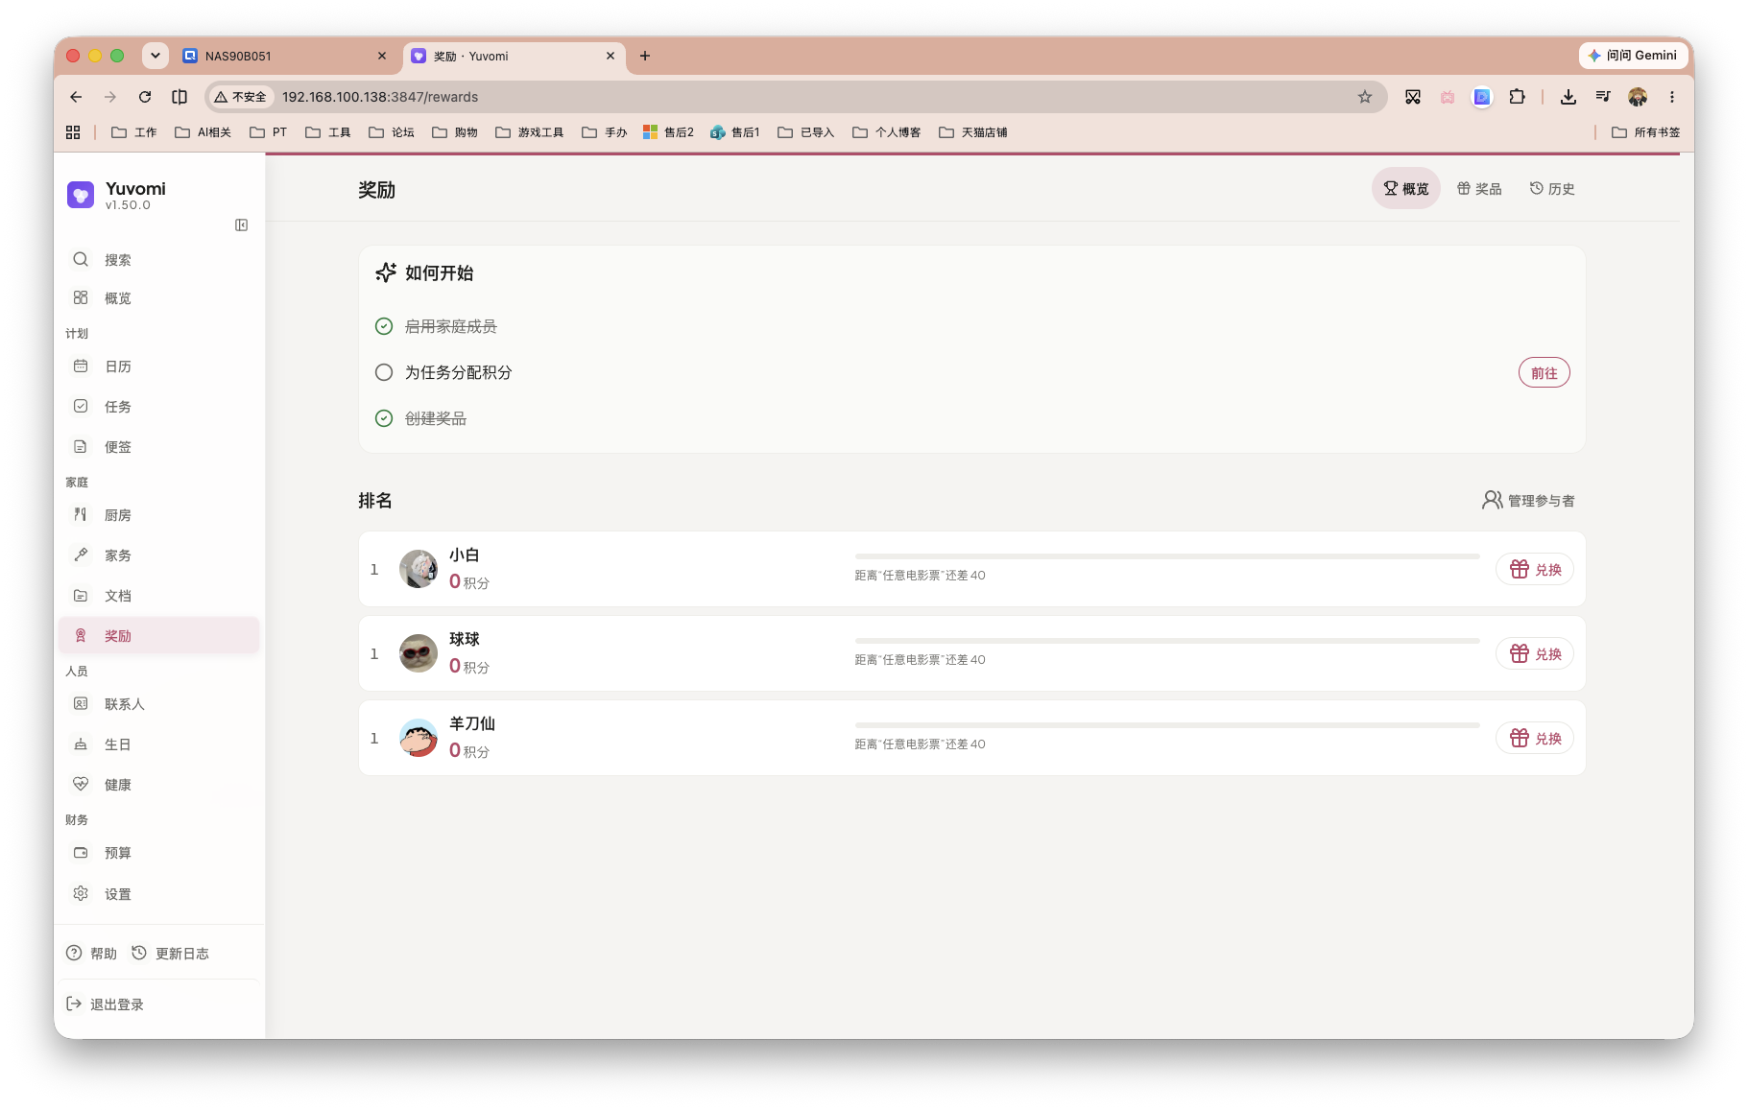Reload the current page
Viewport: 1748px width, 1110px height.
145,97
